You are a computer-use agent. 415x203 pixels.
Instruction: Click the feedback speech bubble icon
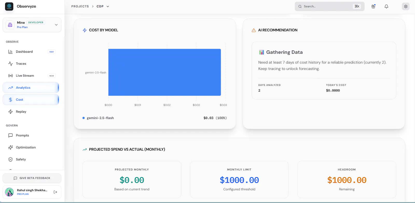point(15,178)
